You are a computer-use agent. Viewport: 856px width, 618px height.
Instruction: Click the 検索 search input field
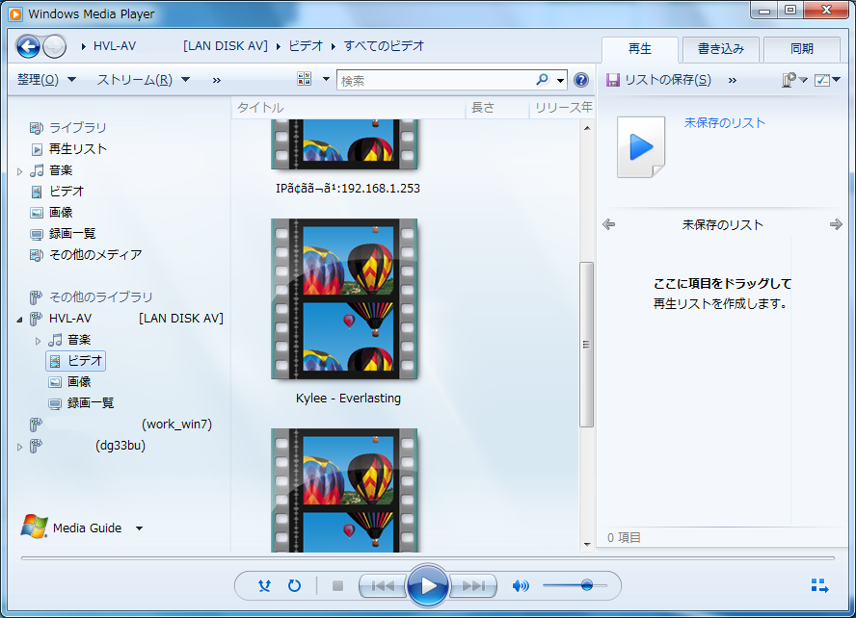click(x=436, y=81)
